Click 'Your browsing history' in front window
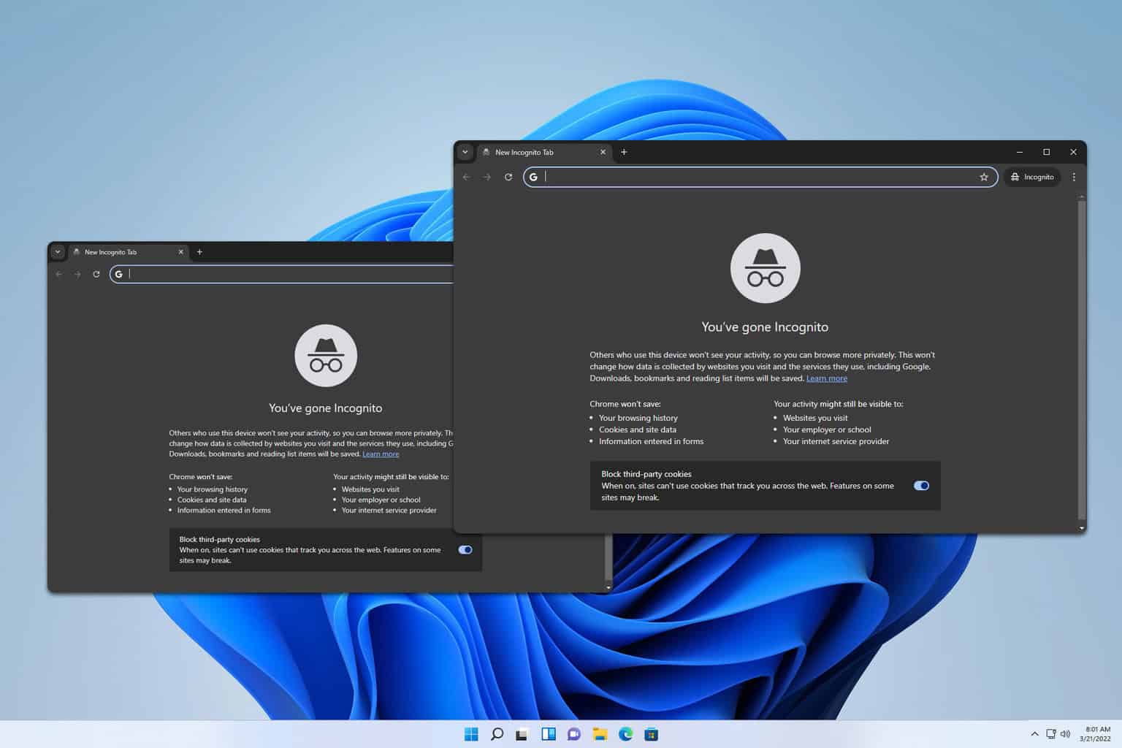 click(638, 418)
